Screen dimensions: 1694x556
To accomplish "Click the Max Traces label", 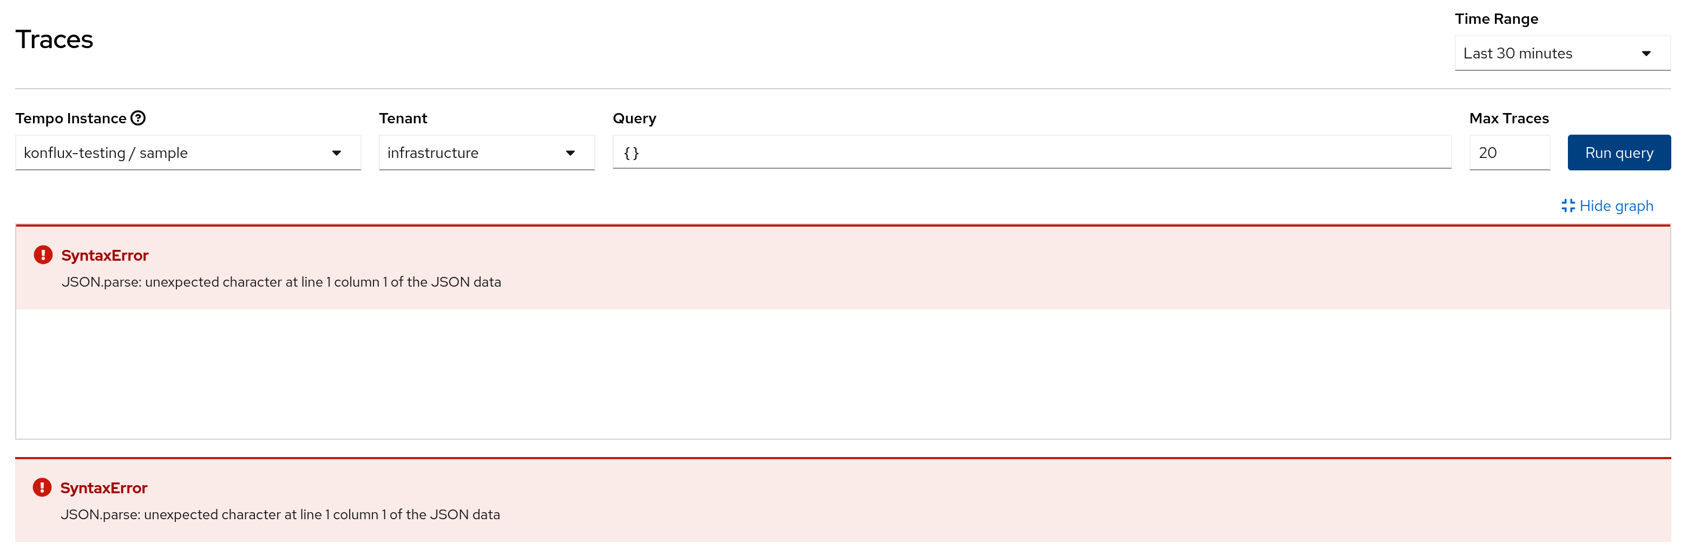I will tap(1508, 118).
